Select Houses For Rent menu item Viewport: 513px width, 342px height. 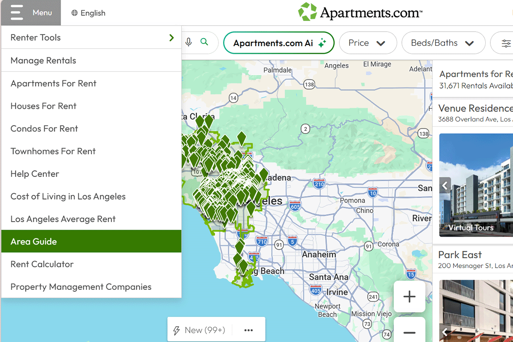pyautogui.click(x=91, y=106)
